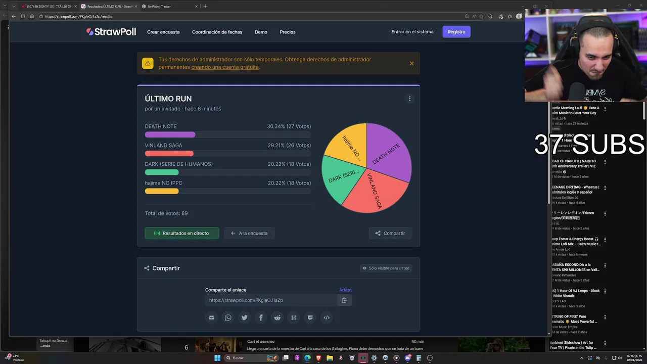Open the tab search dropdown arrow
The image size is (647, 364).
coord(13,7)
